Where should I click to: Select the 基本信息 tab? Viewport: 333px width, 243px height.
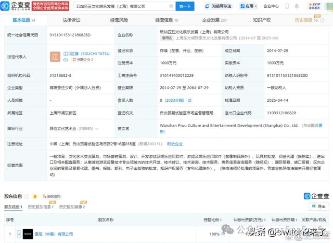click(23, 20)
